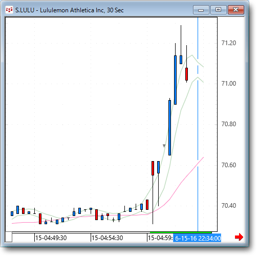Click the 70.60 price scale label
The width and height of the screenshot is (258, 256).
[229, 165]
